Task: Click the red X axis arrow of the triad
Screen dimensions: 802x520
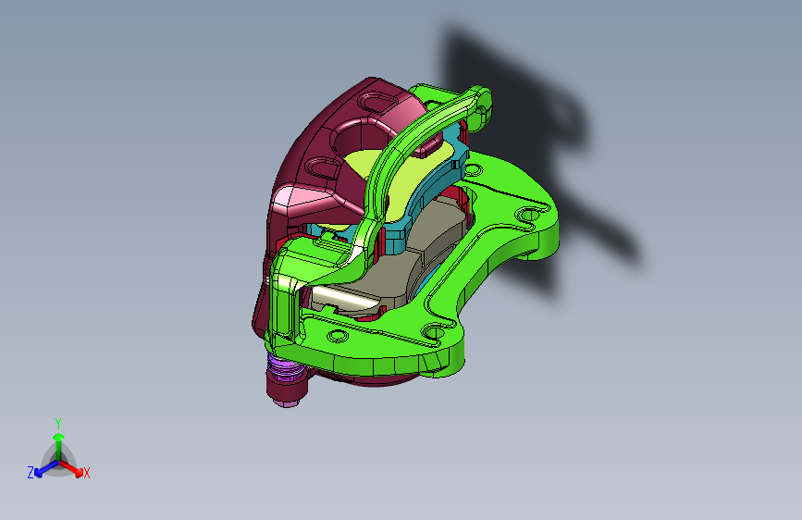Action: pos(71,468)
